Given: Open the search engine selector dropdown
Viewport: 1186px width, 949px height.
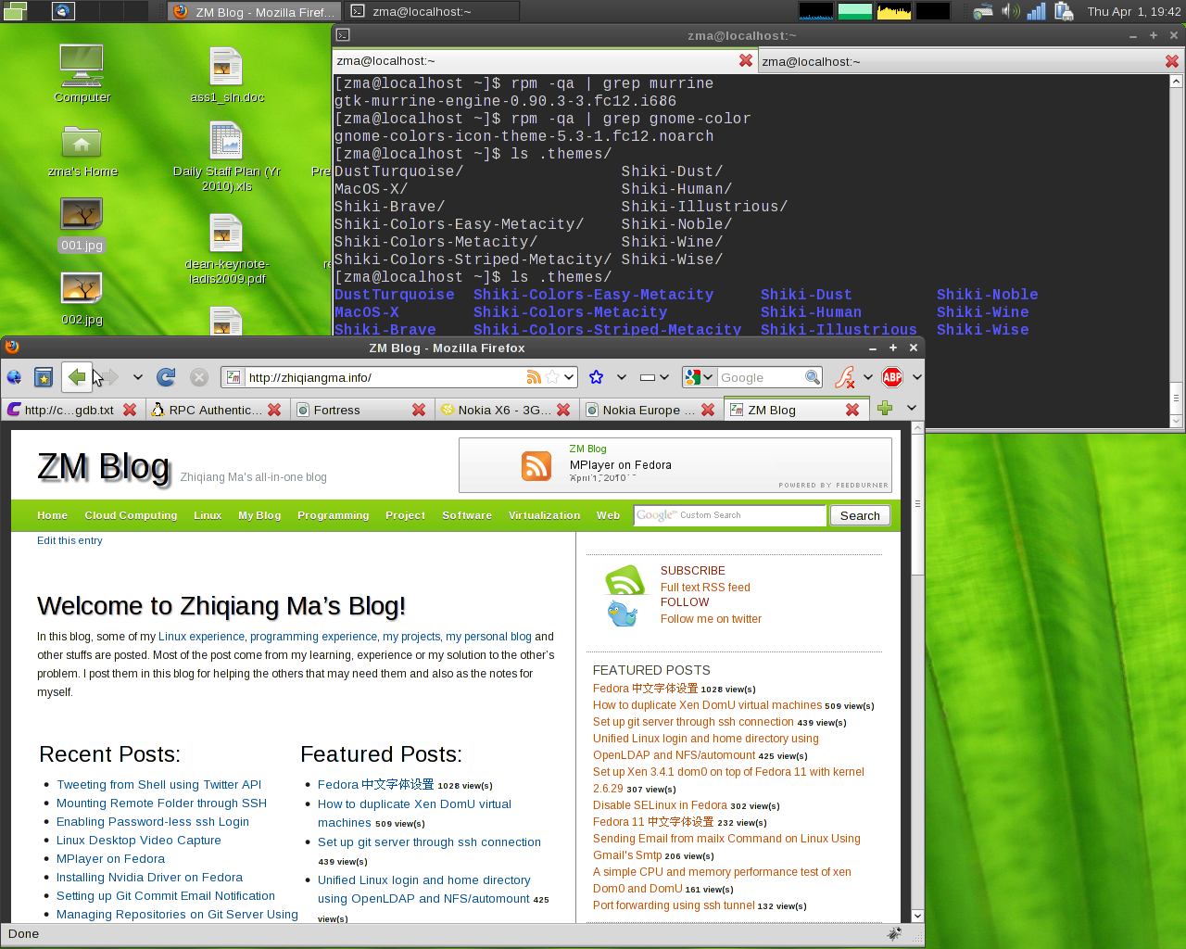Looking at the screenshot, I should (x=700, y=377).
